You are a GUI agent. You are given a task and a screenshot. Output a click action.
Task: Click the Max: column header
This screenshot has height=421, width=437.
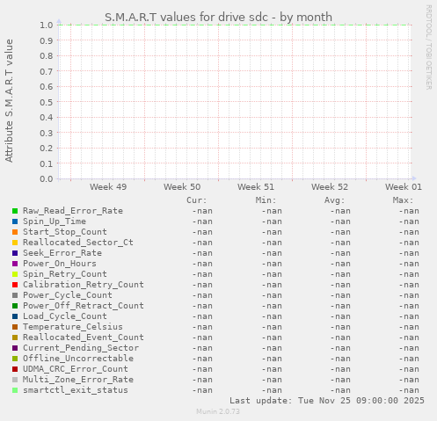[403, 200]
